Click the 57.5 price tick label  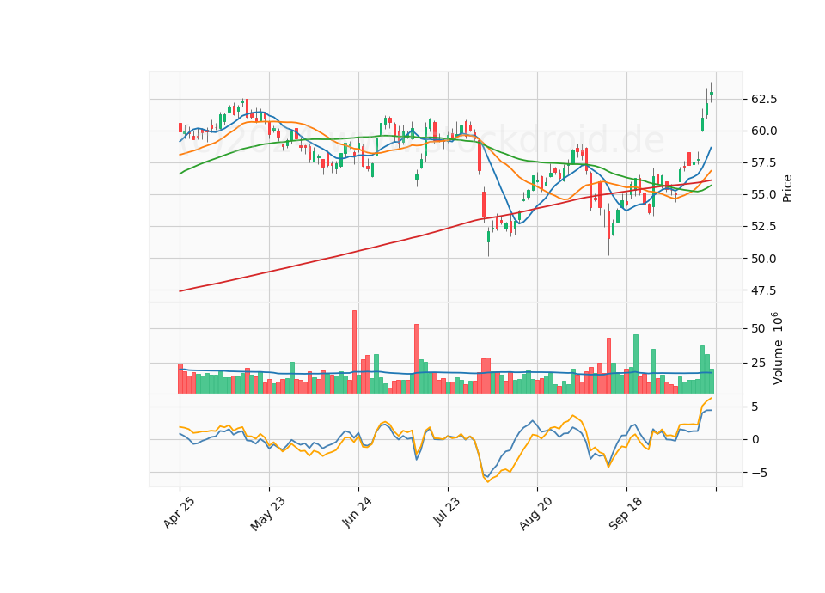(764, 162)
